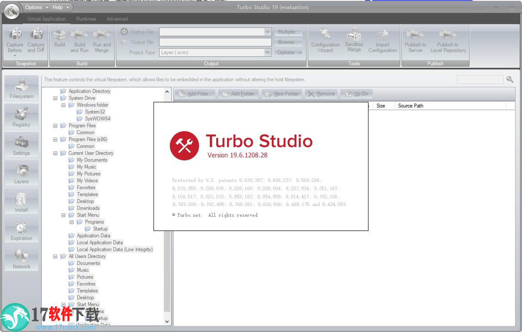Open the Expiration sidebar panel
Screen dimensions: 522x332
pos(22,230)
